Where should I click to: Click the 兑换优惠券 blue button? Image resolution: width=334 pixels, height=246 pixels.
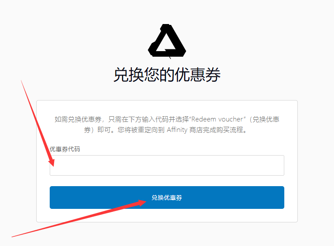click(167, 197)
